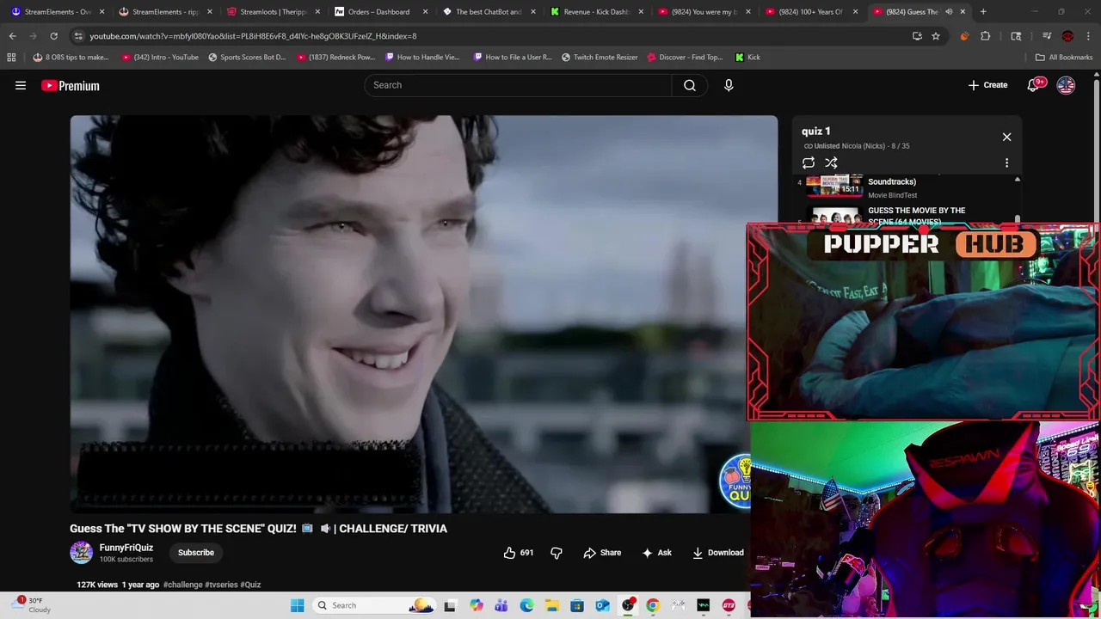This screenshot has height=619, width=1101.
Task: Select Movie BlindTest playlist video thumbnail
Action: tap(834, 185)
